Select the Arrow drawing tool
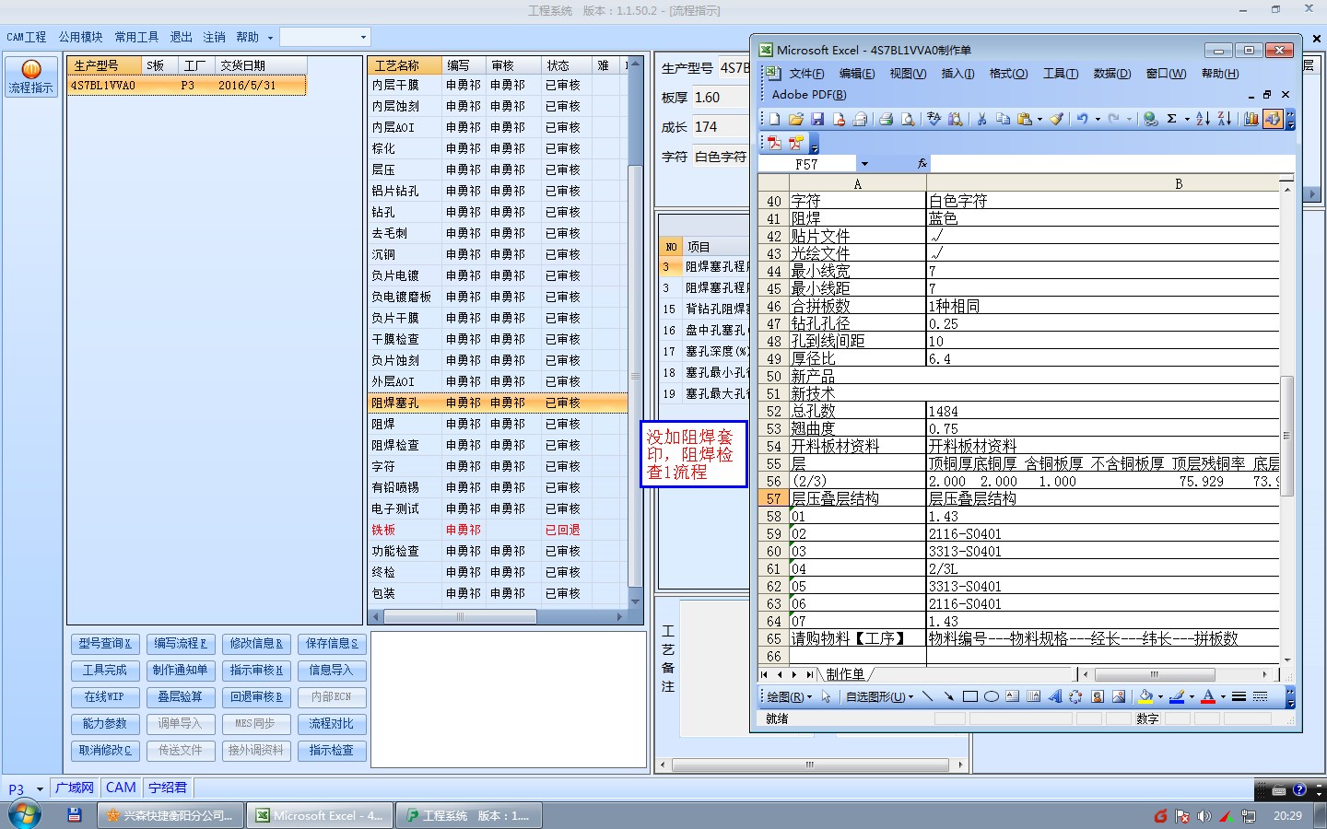The width and height of the screenshot is (1327, 829). (x=948, y=696)
